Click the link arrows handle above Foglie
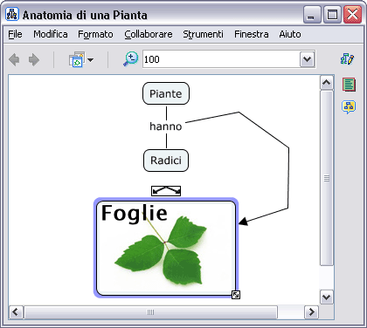367x328 pixels. pyautogui.click(x=166, y=191)
